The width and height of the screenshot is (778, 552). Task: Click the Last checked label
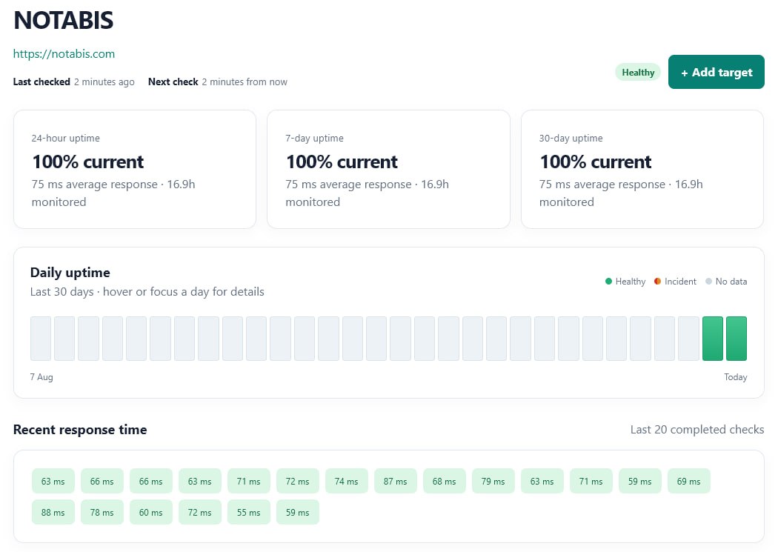point(41,82)
